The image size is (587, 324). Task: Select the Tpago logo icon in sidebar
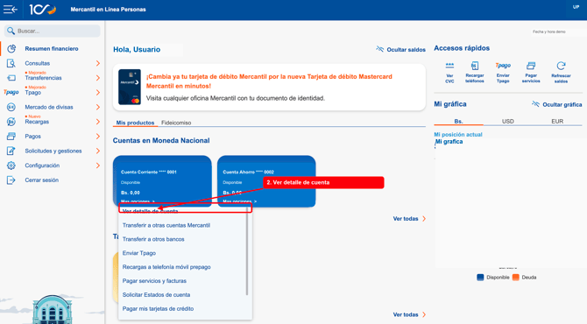11,93
